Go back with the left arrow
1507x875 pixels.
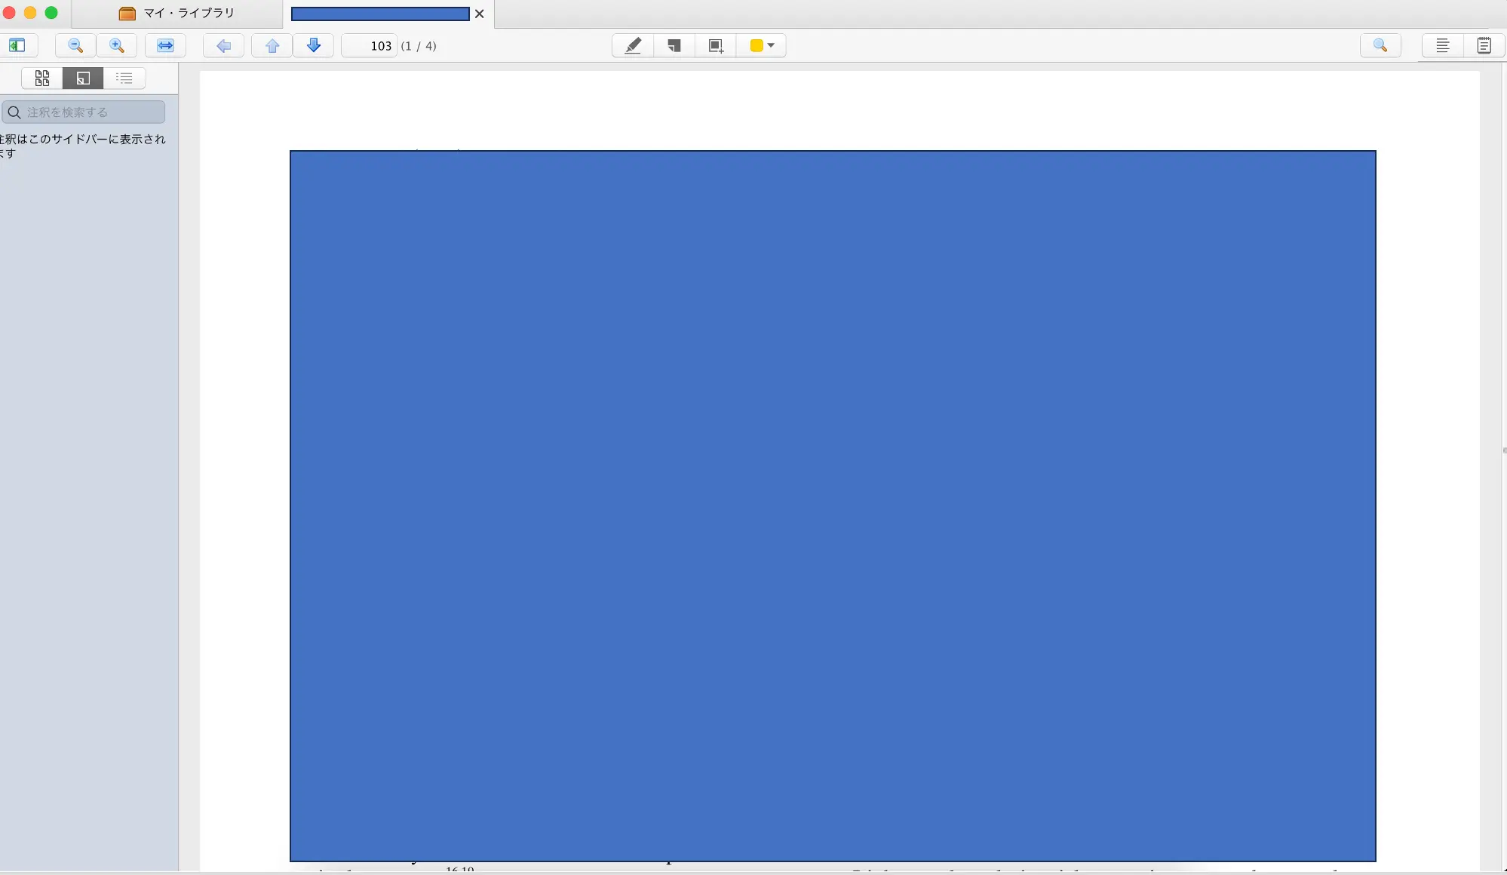[x=223, y=46]
